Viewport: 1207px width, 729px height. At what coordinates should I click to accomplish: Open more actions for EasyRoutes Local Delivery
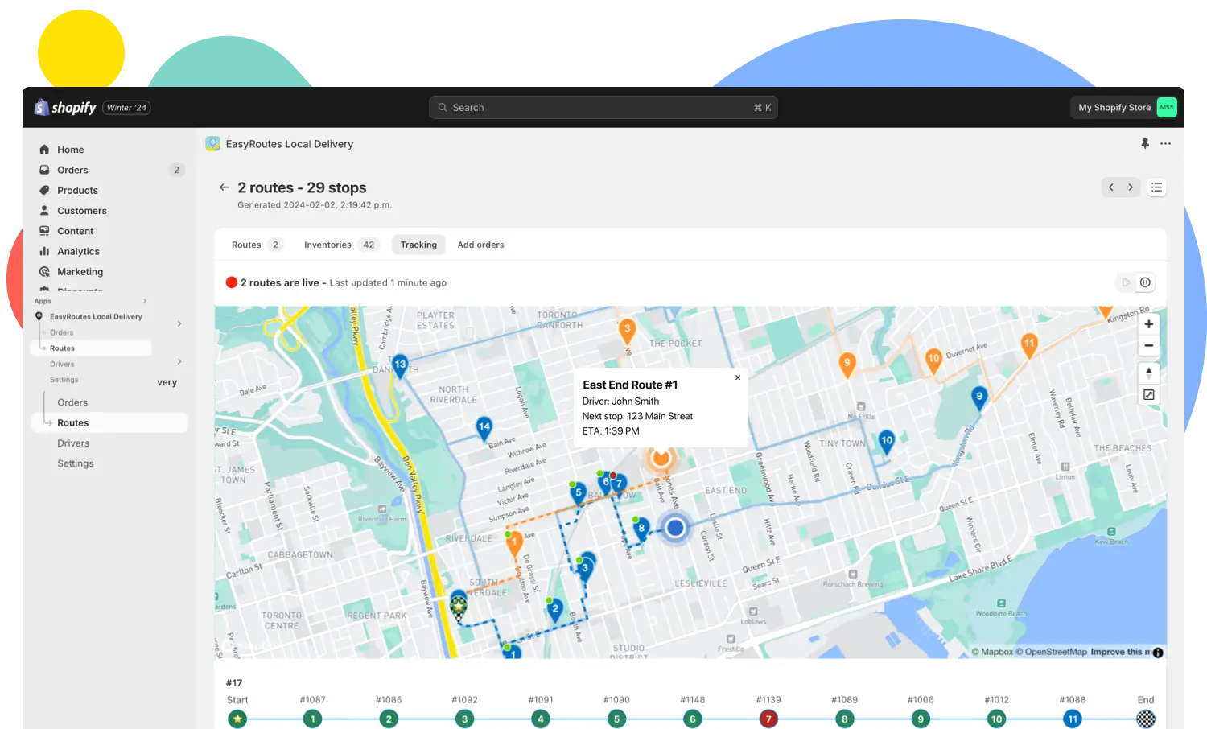tap(1165, 143)
